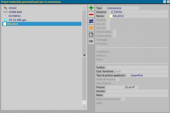Select the 45102 profile item
Screen dimensions: 170x113
12,8
